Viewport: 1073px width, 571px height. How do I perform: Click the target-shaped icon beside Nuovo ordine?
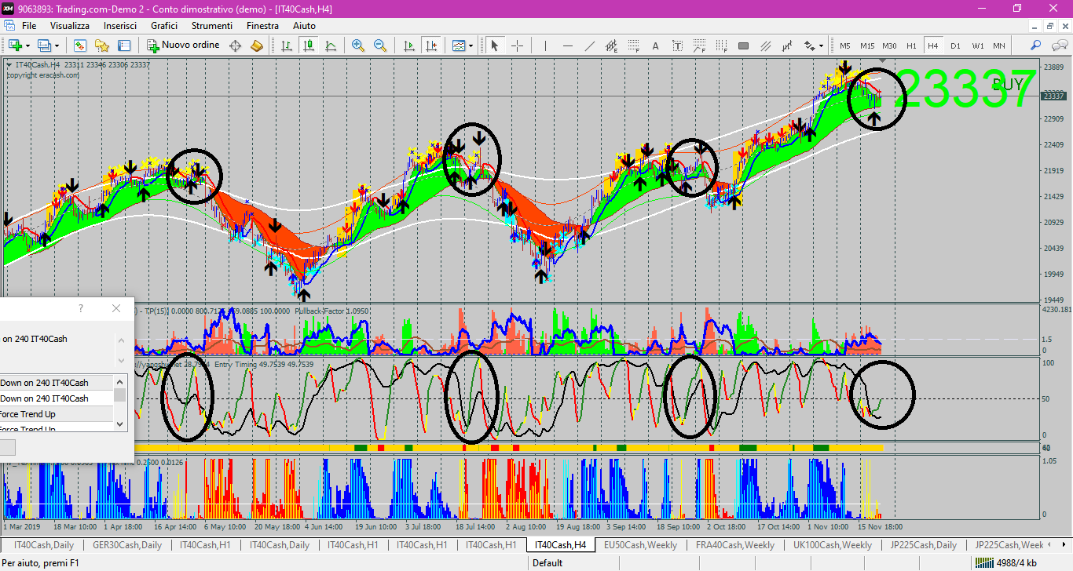[x=235, y=45]
